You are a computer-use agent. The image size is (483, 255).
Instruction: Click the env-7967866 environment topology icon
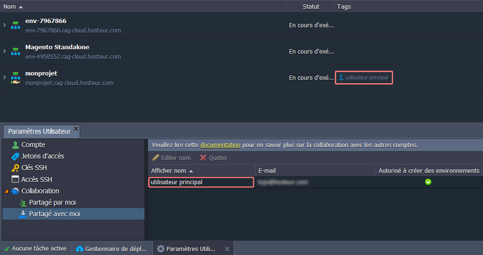[x=15, y=25]
